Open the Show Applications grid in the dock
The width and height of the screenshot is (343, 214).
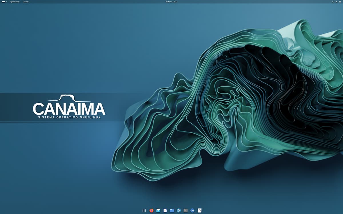(x=144, y=210)
